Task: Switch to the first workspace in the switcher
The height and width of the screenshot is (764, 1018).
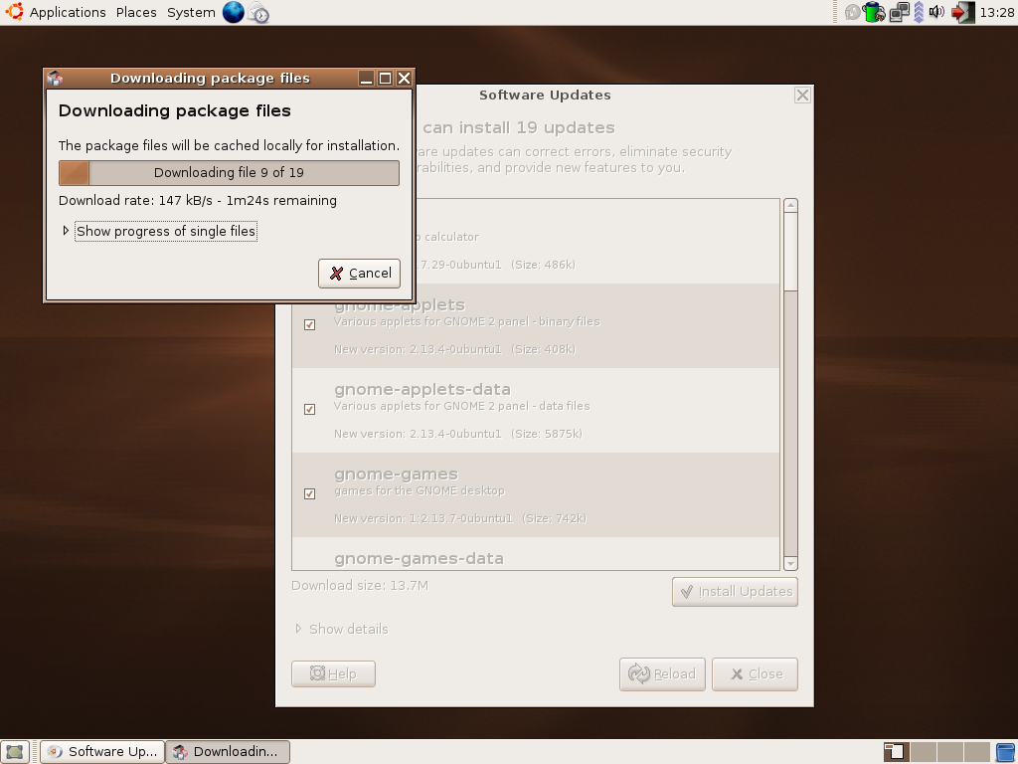Action: (x=896, y=752)
